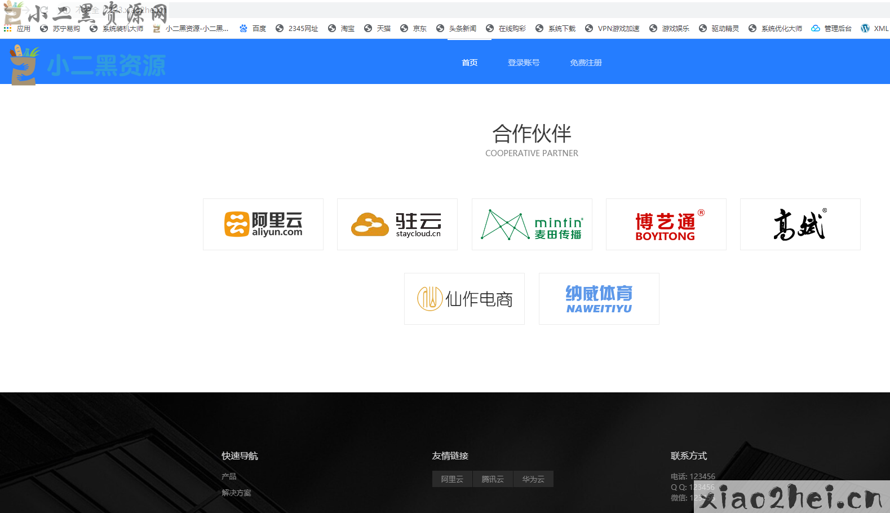Viewport: 890px width, 513px height.
Task: Open the 在线购彩 bookmark
Action: [x=506, y=29]
